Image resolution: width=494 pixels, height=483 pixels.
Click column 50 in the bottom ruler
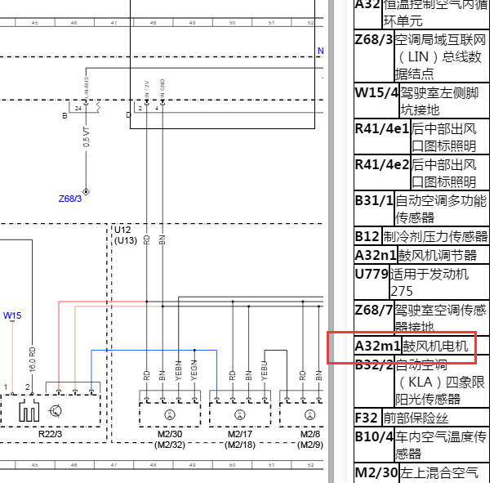coord(232,465)
